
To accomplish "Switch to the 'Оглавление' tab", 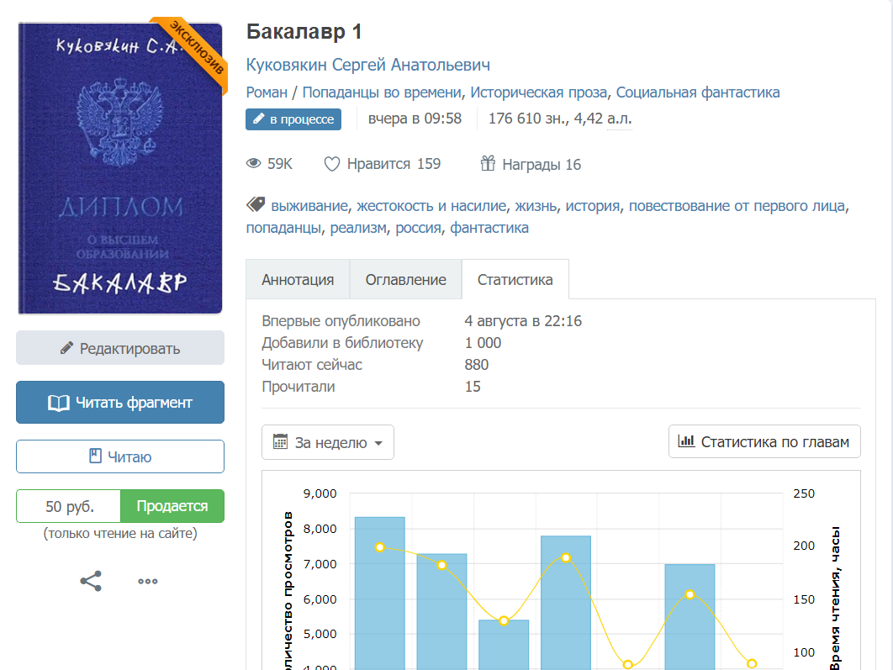I will click(x=405, y=280).
